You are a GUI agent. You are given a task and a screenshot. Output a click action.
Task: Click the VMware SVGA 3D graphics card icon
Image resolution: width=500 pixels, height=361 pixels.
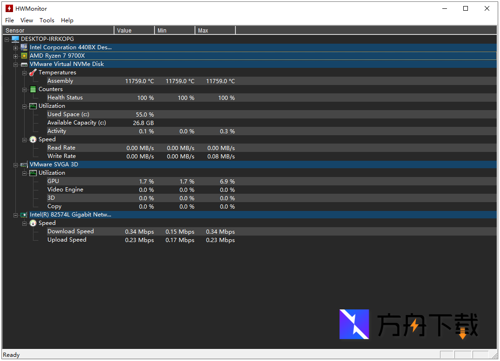click(24, 164)
